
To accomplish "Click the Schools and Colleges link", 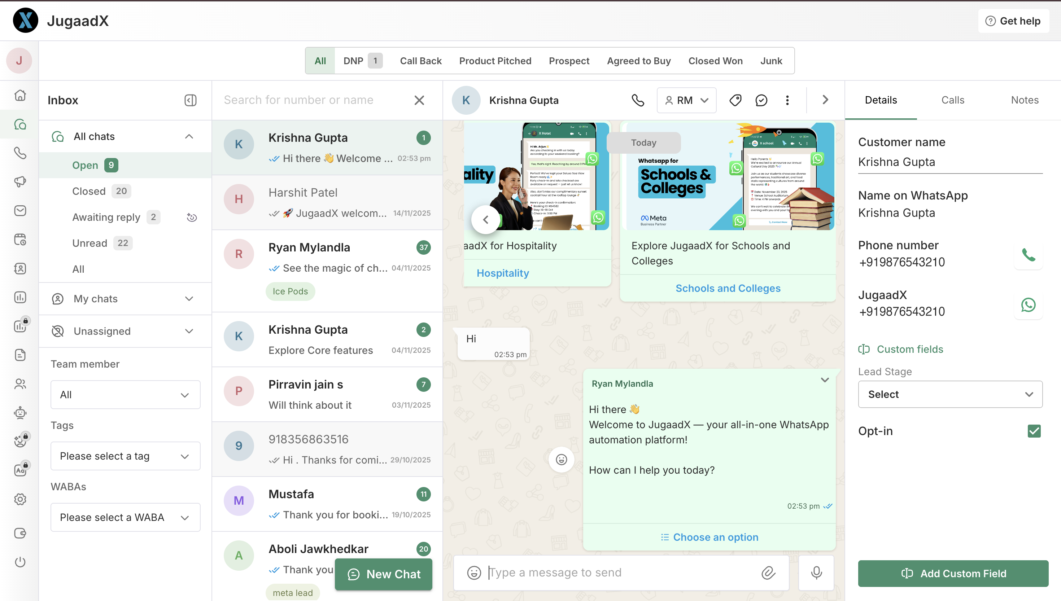I will click(x=728, y=288).
